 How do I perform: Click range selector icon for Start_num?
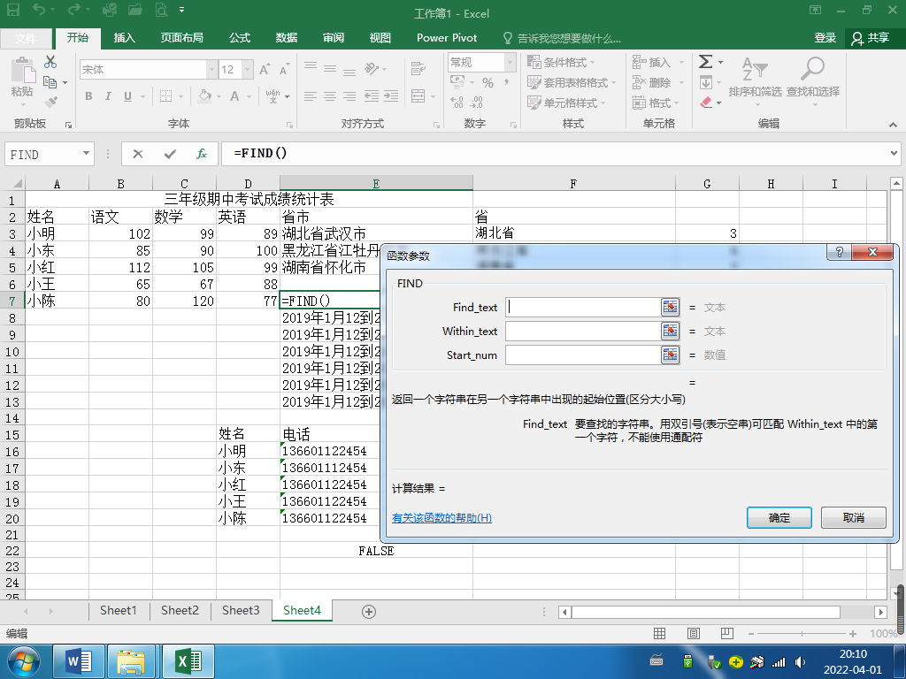[671, 355]
